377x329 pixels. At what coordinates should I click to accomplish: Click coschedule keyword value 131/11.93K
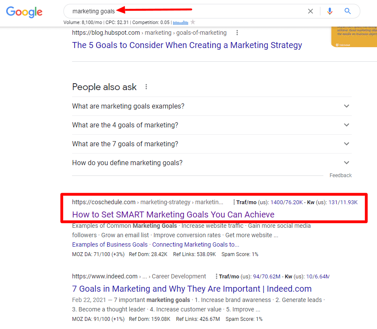pyautogui.click(x=343, y=202)
